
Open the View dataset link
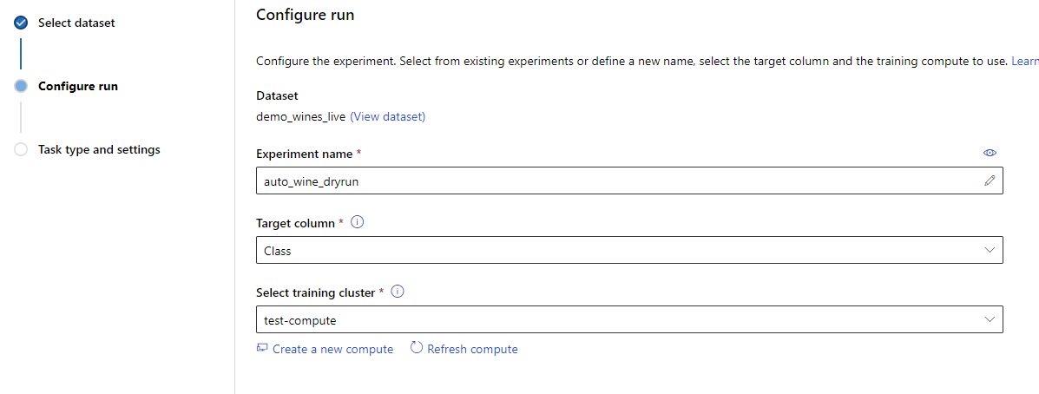pos(387,116)
